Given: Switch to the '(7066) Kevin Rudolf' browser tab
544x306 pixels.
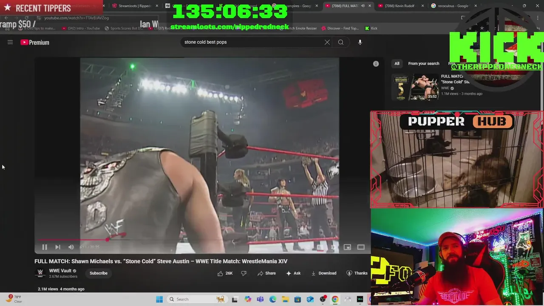Looking at the screenshot, I should pos(402,6).
